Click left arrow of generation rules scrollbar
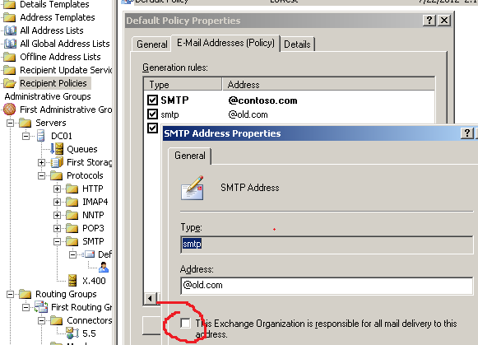The image size is (478, 345). 150,298
